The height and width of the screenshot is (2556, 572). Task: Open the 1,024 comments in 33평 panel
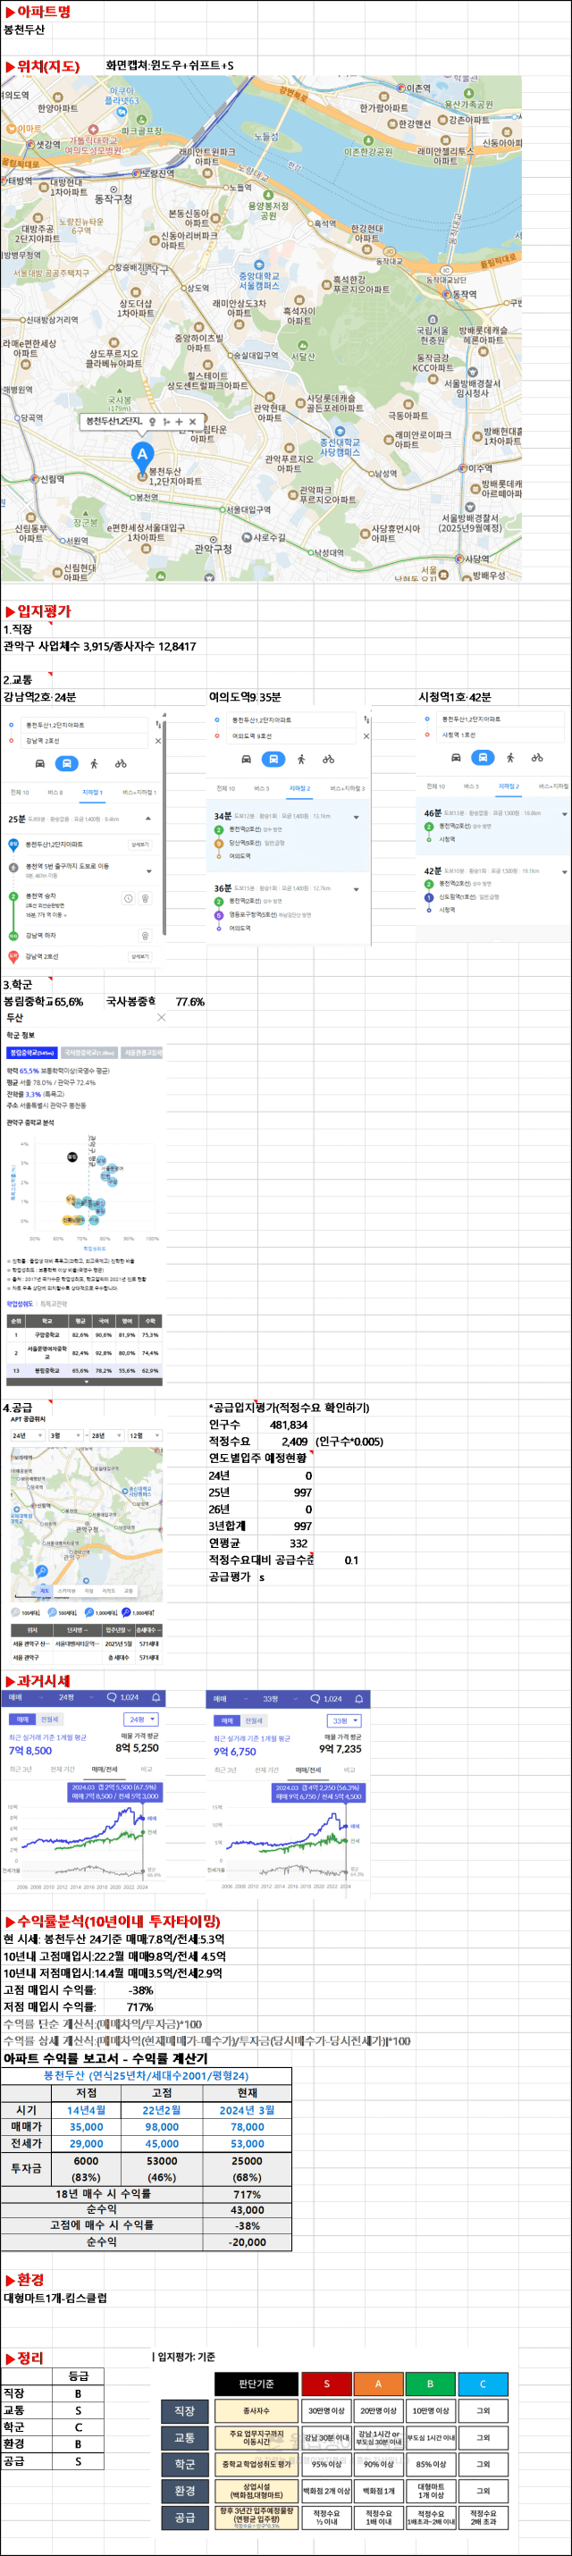point(325,1698)
